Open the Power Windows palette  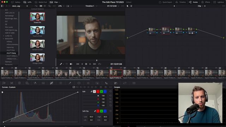[79, 83]
